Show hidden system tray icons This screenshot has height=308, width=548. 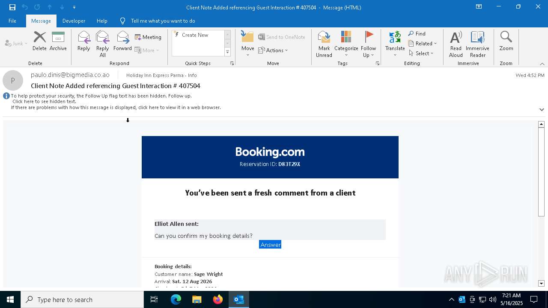[451, 299]
